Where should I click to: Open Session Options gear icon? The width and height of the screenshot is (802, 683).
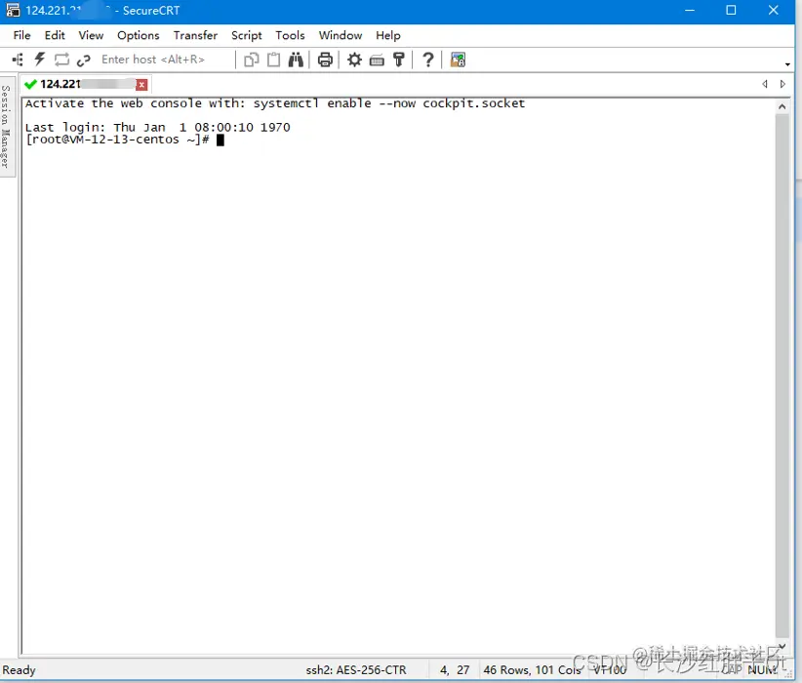pyautogui.click(x=354, y=60)
